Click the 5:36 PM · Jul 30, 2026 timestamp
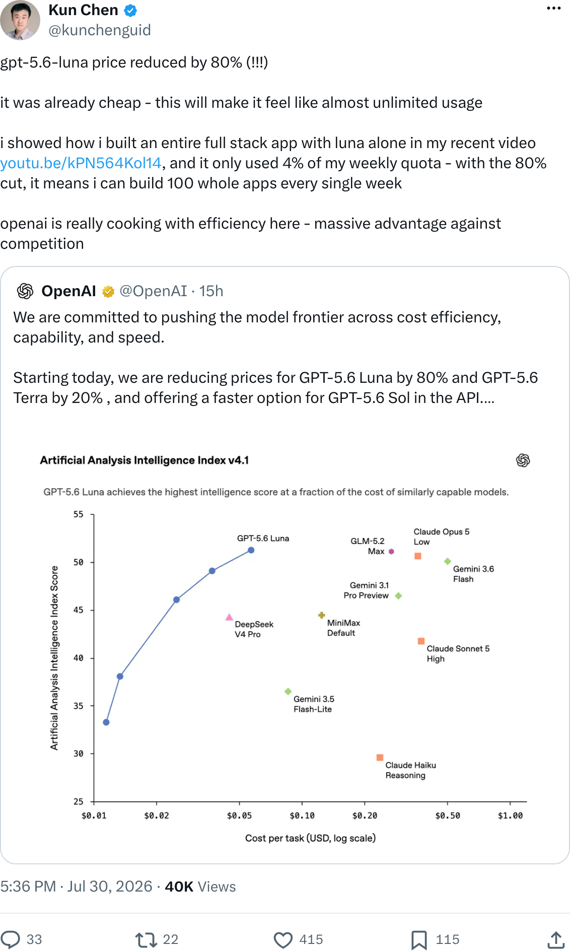Image resolution: width=570 pixels, height=951 pixels. point(76,887)
